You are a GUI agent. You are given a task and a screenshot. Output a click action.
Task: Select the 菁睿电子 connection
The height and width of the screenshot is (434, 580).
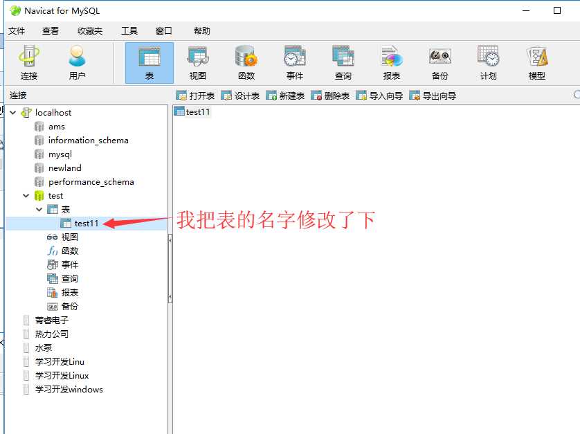tap(51, 320)
